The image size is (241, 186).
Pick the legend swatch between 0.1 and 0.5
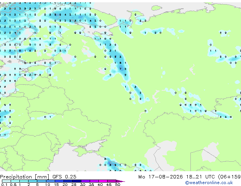pos(6,181)
